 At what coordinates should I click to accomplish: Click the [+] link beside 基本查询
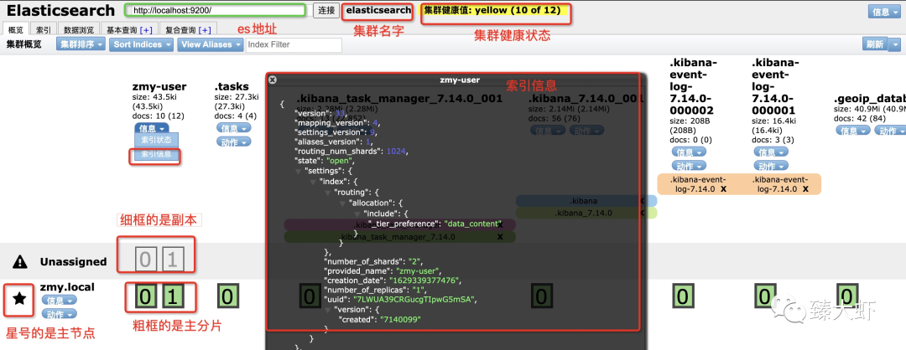pyautogui.click(x=146, y=29)
